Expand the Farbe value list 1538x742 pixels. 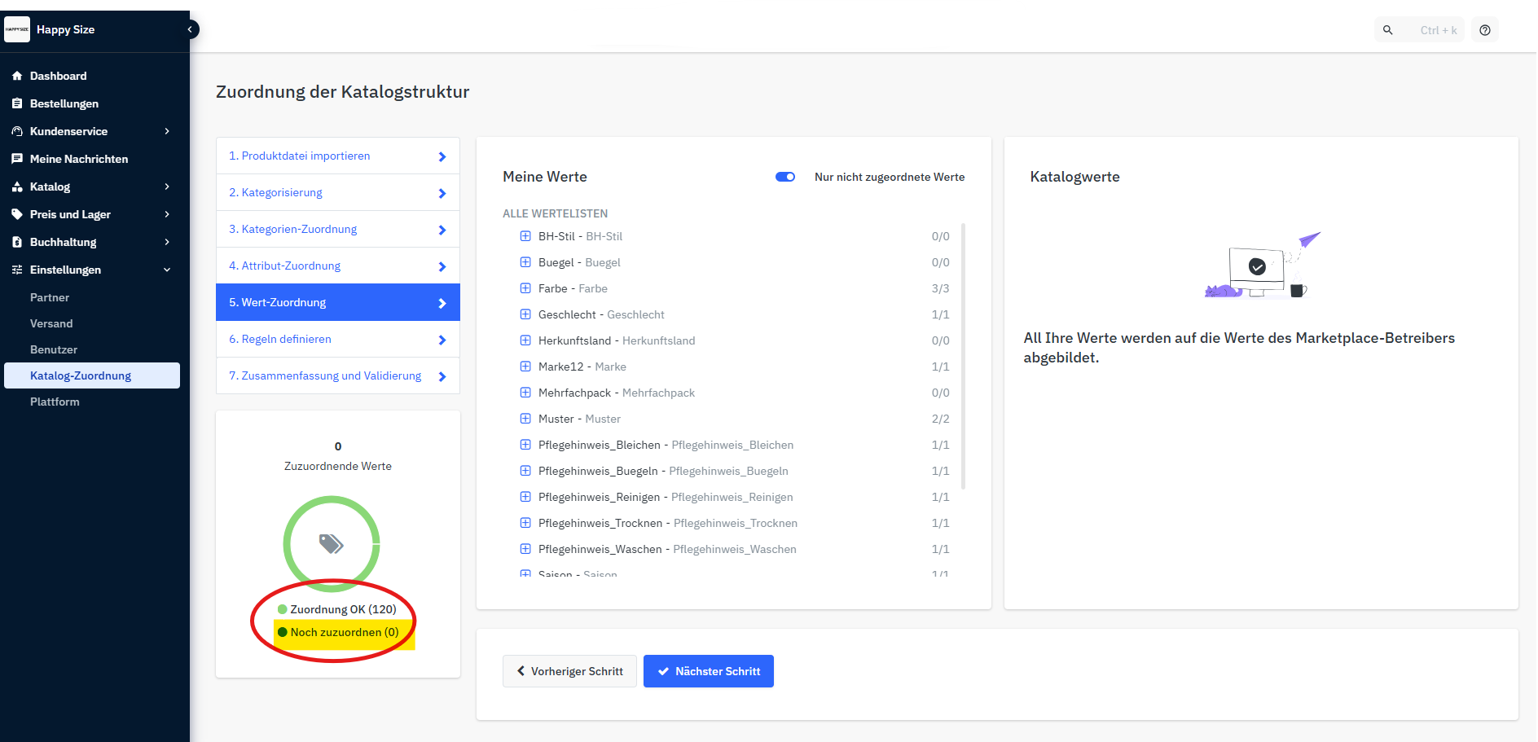tap(525, 288)
